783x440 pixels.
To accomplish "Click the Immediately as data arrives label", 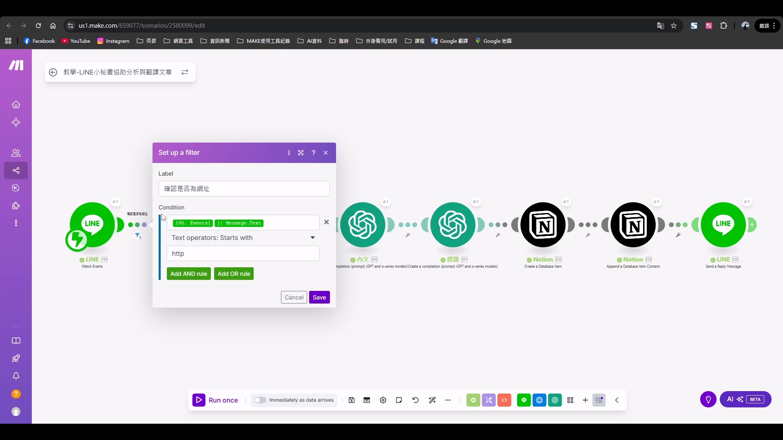I will click(x=301, y=400).
